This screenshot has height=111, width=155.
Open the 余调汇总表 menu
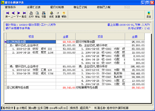click(x=34, y=7)
